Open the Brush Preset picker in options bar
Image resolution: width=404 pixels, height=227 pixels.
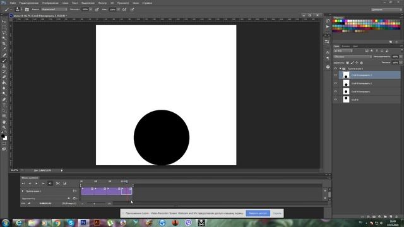(17, 9)
